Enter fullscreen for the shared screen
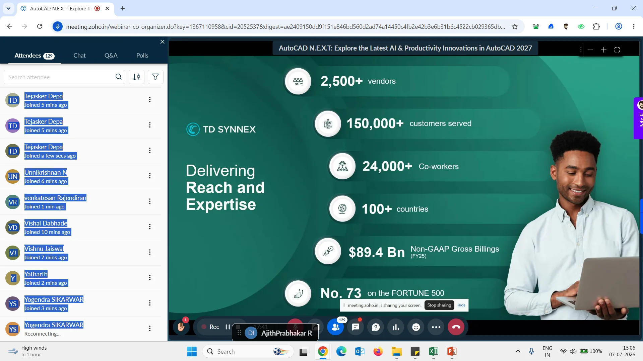The image size is (643, 361). pos(617,50)
